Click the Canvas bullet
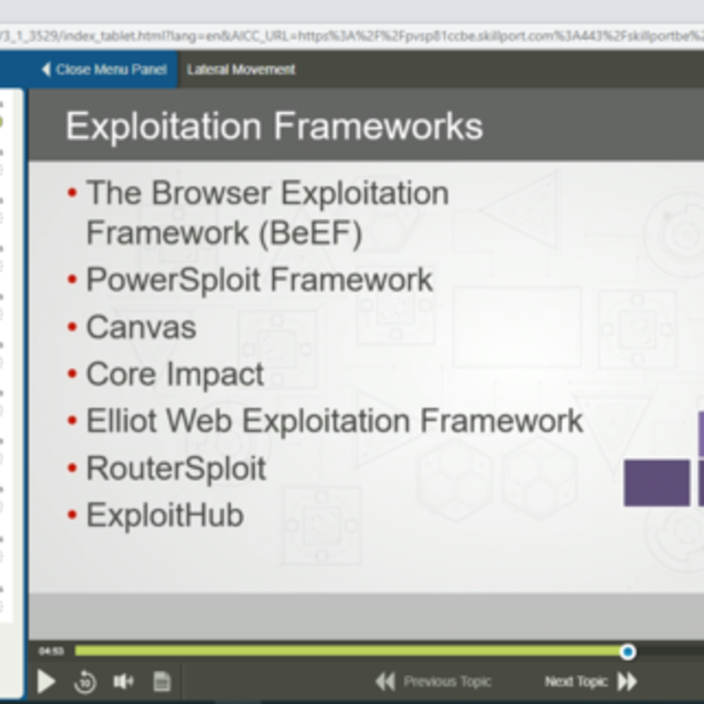Image resolution: width=704 pixels, height=704 pixels. tap(141, 326)
